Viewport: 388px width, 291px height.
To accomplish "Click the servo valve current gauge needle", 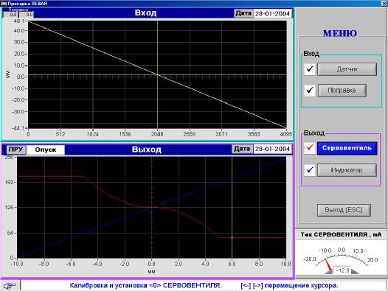I will pos(328,264).
